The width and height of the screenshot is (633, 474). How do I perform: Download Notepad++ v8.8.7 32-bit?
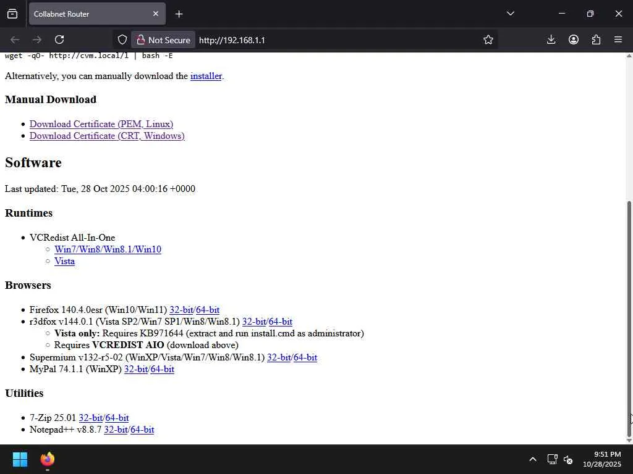tap(116, 430)
